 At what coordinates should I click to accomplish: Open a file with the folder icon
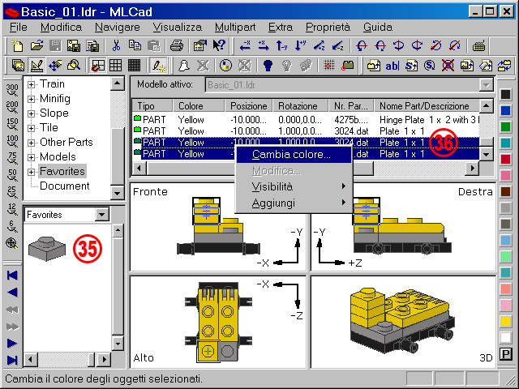pos(36,45)
